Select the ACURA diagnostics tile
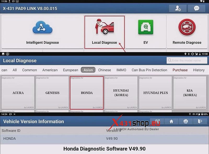 point(18,93)
